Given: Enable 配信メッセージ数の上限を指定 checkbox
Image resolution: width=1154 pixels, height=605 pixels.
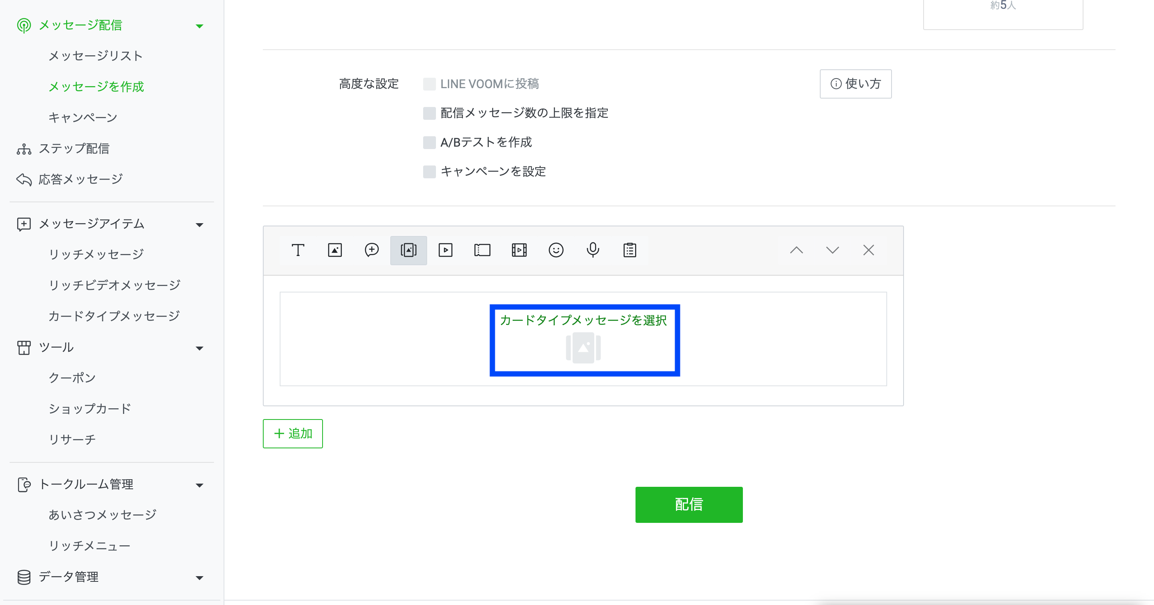Looking at the screenshot, I should click(x=429, y=113).
